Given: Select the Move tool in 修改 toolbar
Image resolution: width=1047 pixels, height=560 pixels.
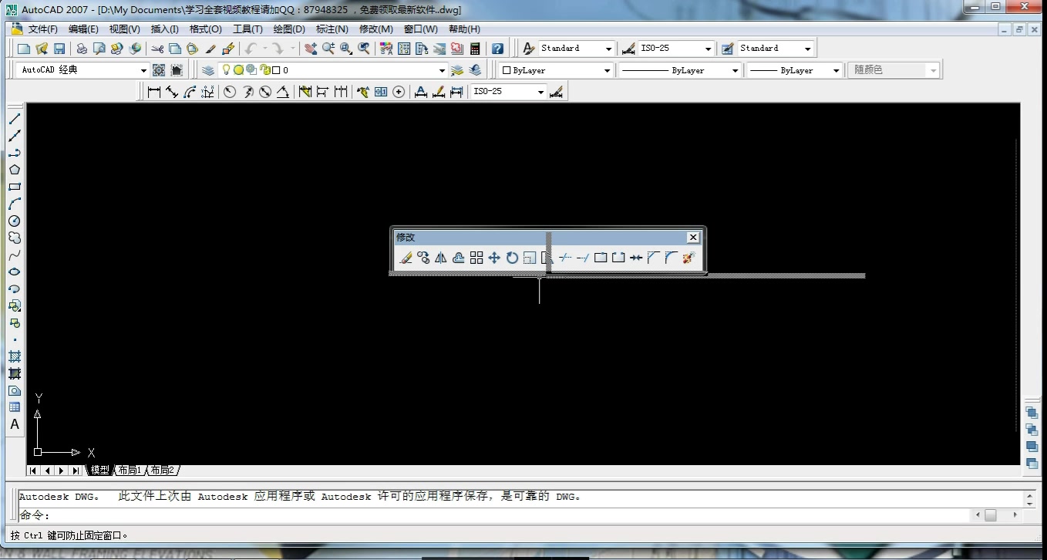Looking at the screenshot, I should pyautogui.click(x=494, y=258).
